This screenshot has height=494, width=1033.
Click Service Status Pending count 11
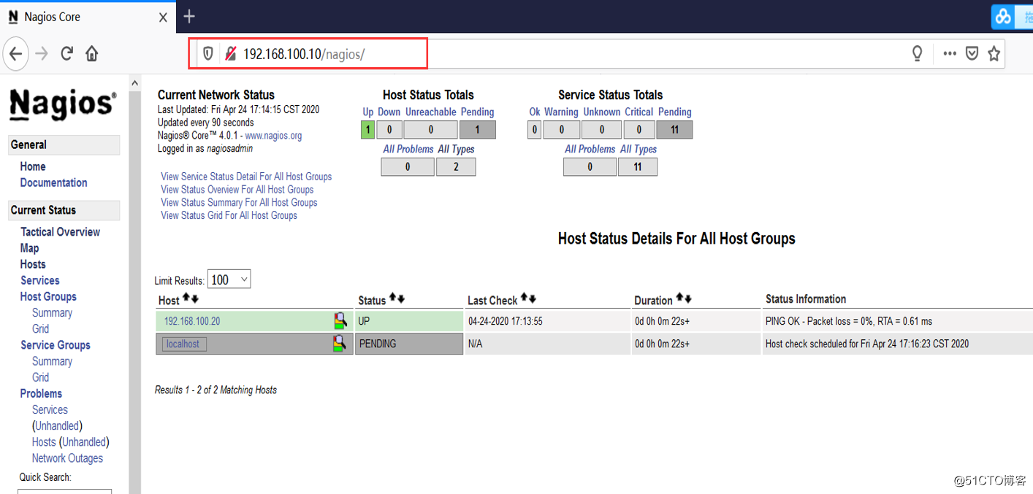[x=674, y=130]
